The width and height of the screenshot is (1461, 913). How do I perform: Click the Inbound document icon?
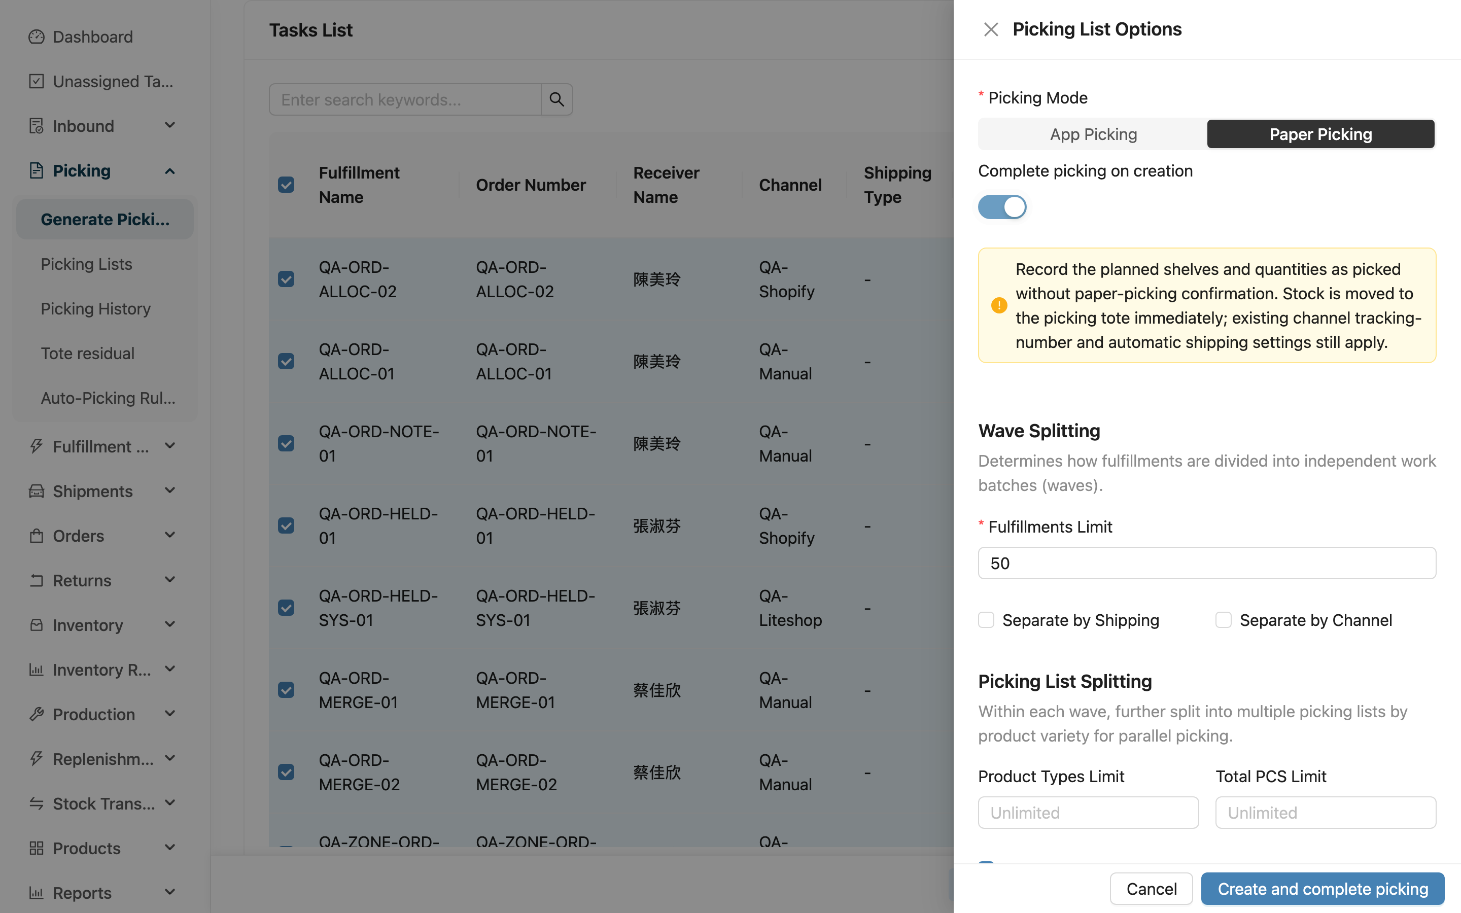tap(36, 126)
